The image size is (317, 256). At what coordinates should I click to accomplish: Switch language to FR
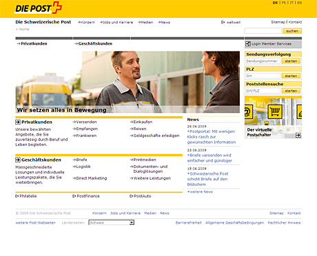point(284,3)
